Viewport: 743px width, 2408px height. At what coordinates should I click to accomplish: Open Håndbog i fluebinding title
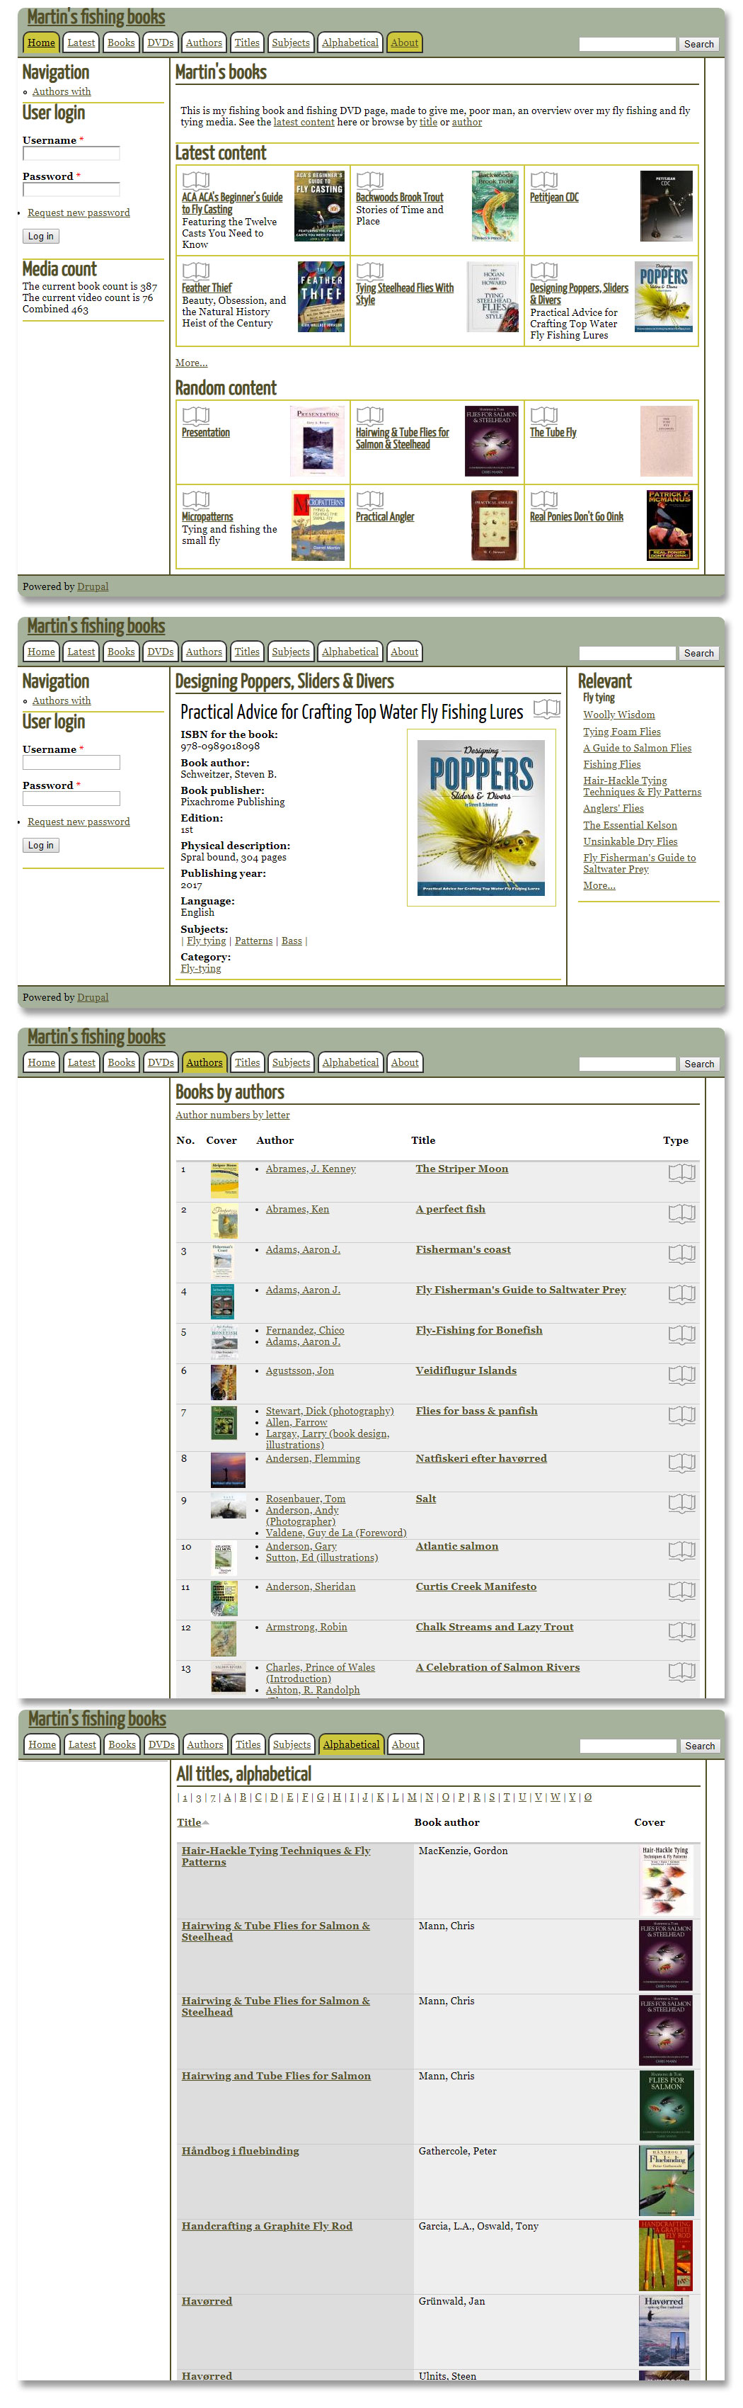tap(240, 2151)
